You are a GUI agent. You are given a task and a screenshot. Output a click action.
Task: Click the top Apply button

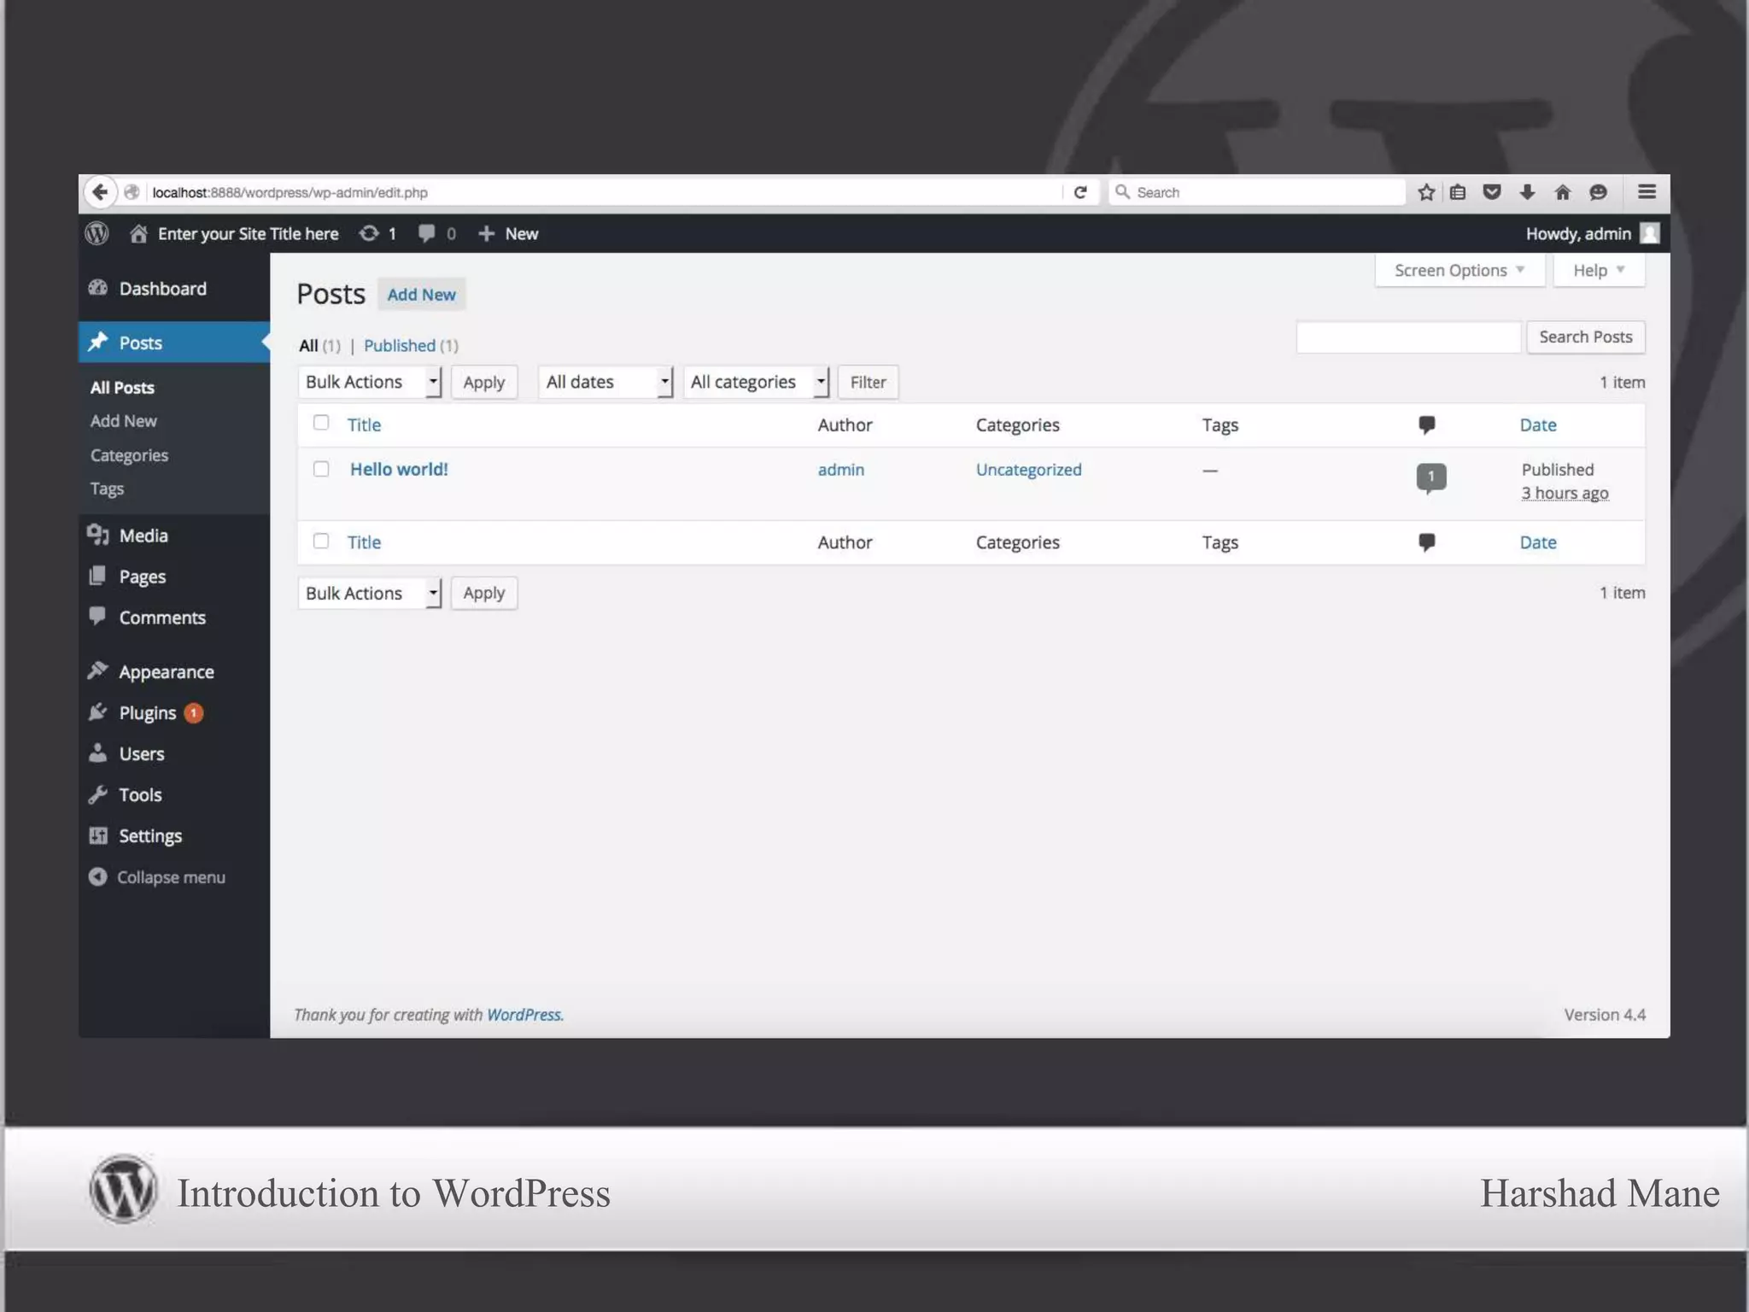pos(484,382)
